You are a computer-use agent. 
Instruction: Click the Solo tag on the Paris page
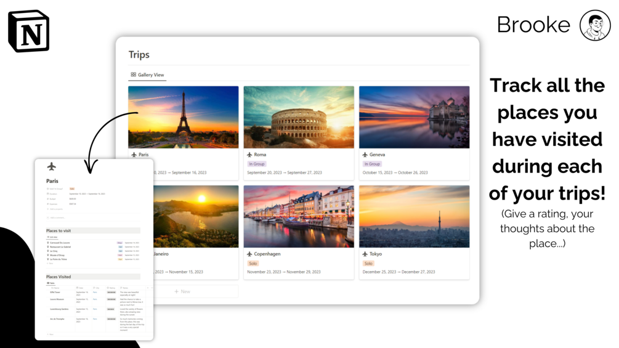[72, 189]
